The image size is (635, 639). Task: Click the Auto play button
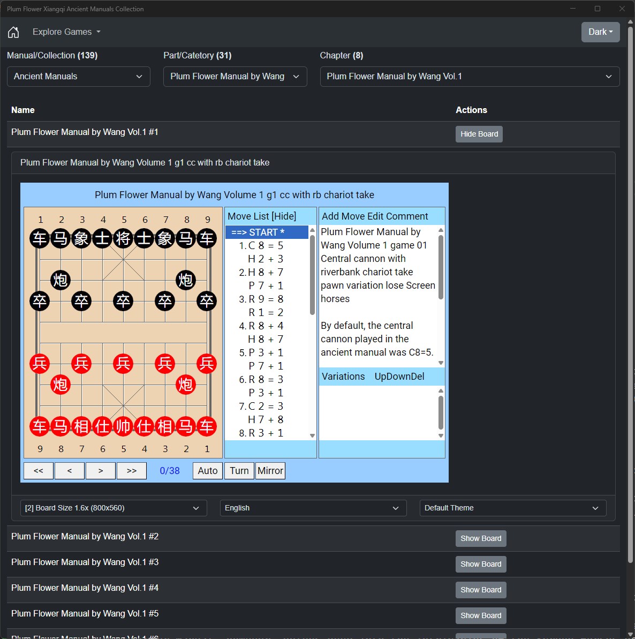(x=208, y=471)
